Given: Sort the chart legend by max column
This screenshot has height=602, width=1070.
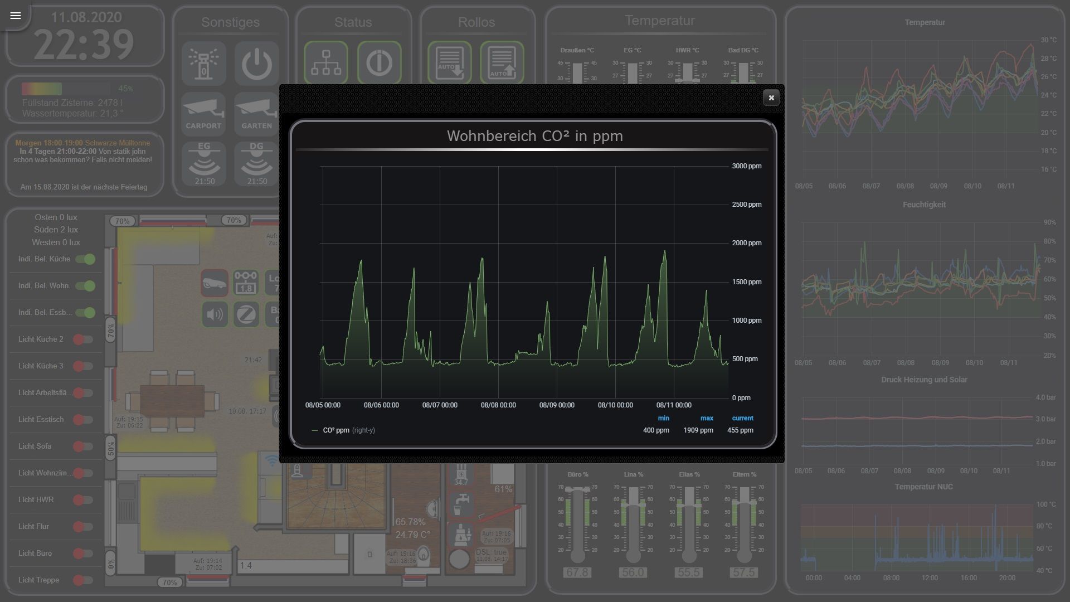Looking at the screenshot, I should pyautogui.click(x=707, y=418).
